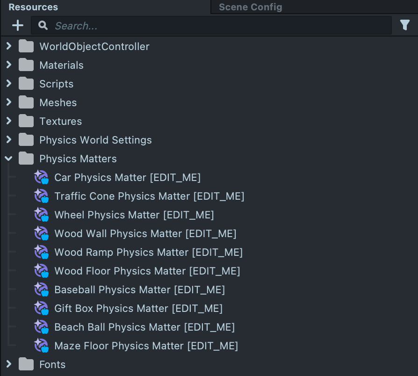Switch to the Scene Config tab

pyautogui.click(x=250, y=7)
